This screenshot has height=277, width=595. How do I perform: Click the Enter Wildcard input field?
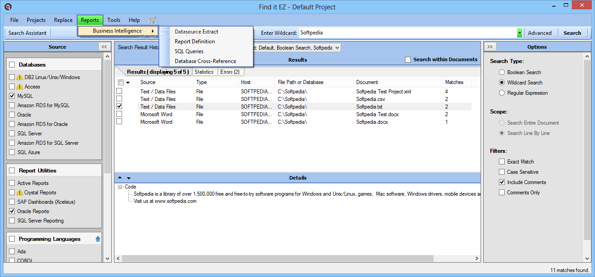click(408, 33)
